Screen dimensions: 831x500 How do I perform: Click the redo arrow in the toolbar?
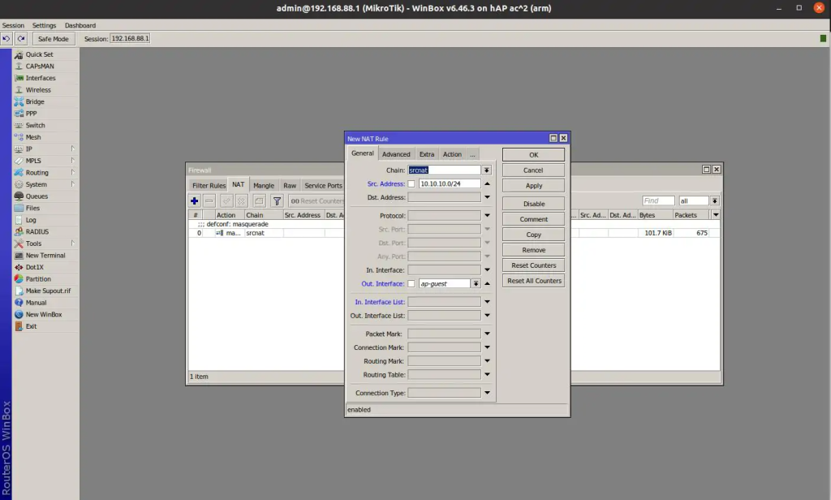[x=21, y=39]
